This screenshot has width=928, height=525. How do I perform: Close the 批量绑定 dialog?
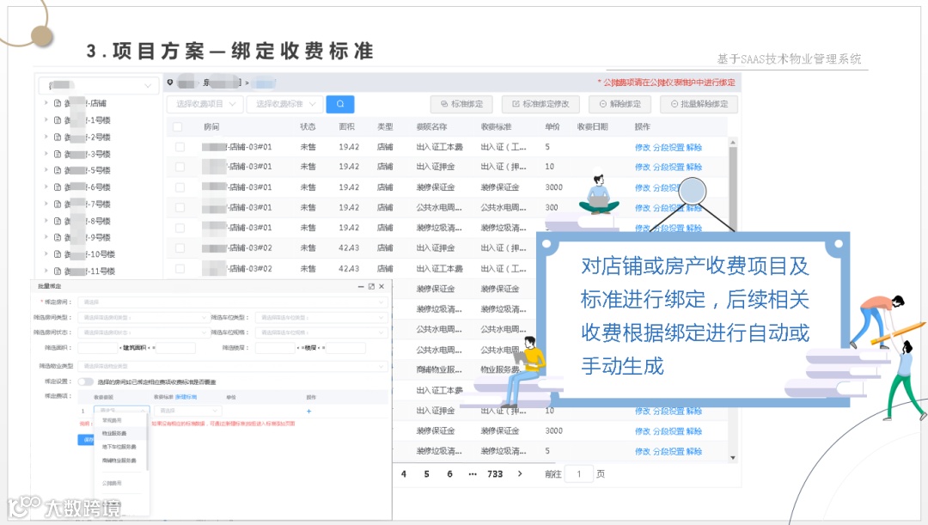(x=382, y=286)
